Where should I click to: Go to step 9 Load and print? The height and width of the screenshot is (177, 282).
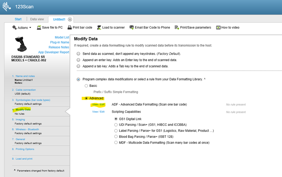(x=24, y=159)
